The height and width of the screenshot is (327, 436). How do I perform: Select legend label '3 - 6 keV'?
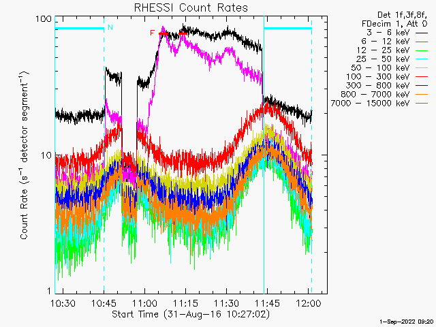(388, 33)
